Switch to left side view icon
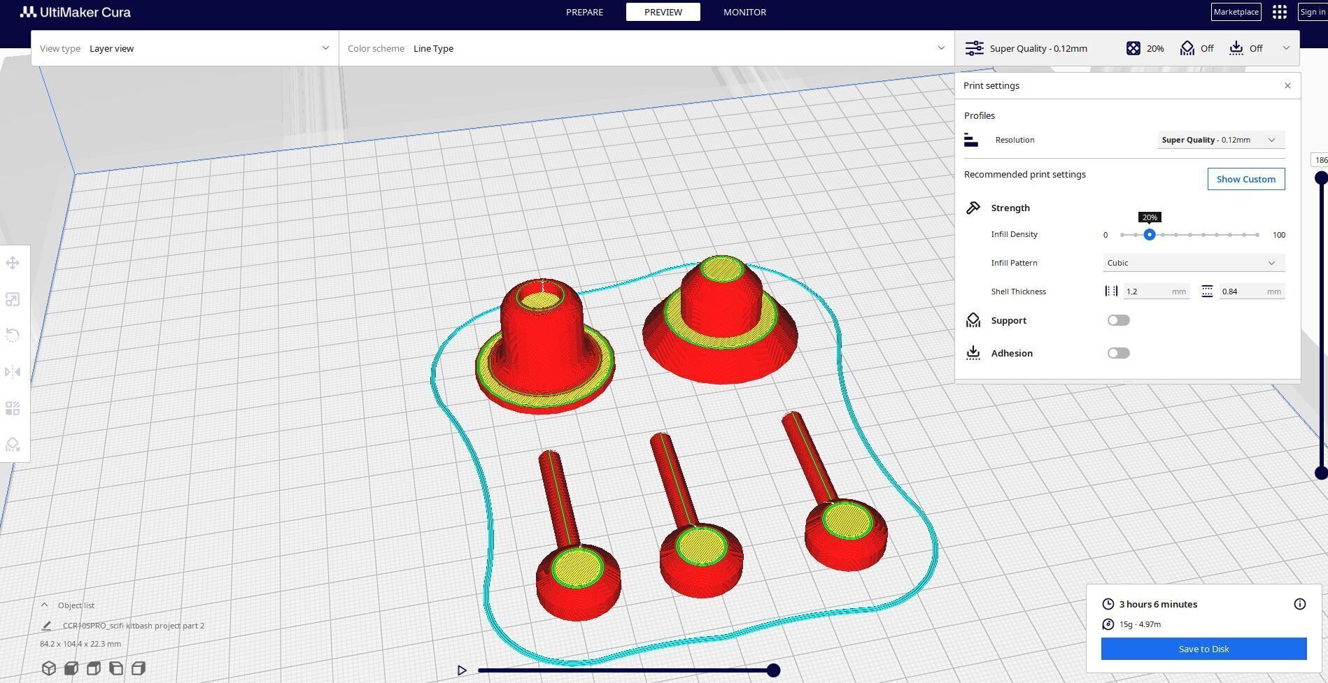 (116, 668)
